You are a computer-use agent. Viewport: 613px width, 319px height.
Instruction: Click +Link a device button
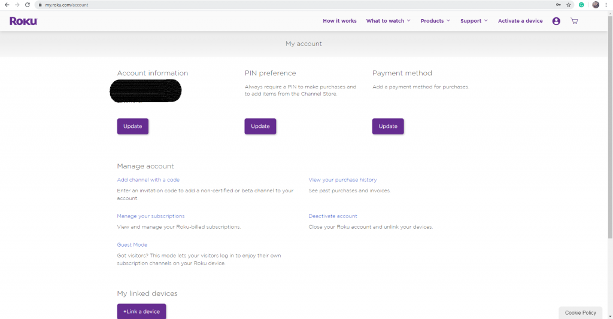point(141,312)
